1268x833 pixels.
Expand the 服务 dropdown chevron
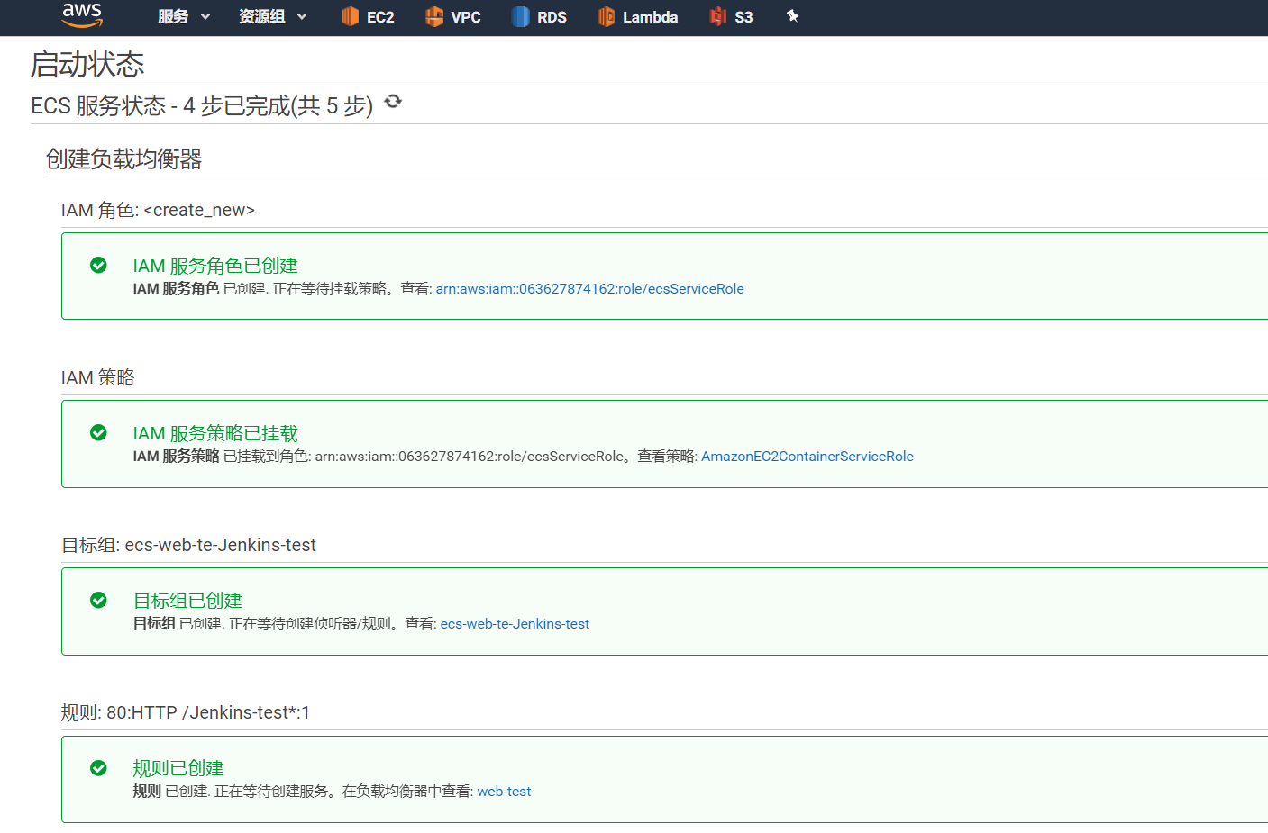[206, 16]
